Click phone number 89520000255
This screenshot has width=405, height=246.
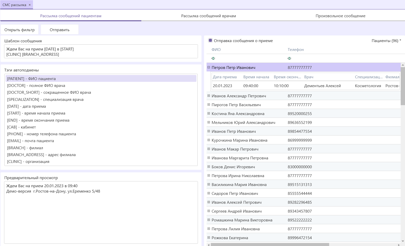(300, 113)
